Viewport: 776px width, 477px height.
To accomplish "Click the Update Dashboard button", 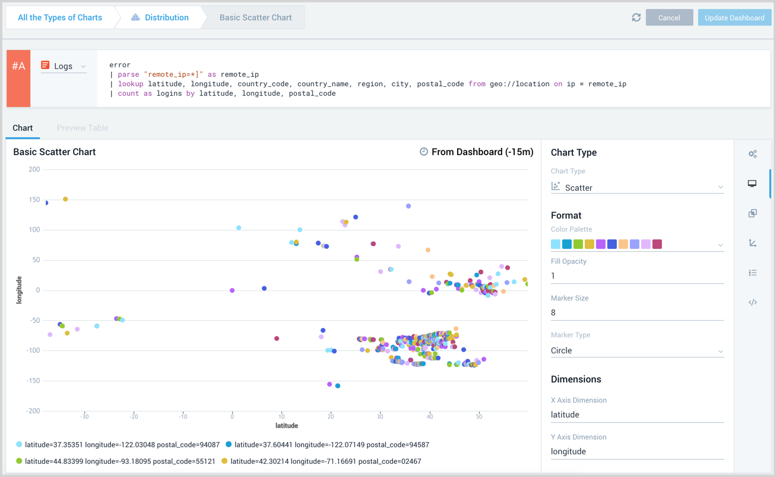I will click(734, 18).
